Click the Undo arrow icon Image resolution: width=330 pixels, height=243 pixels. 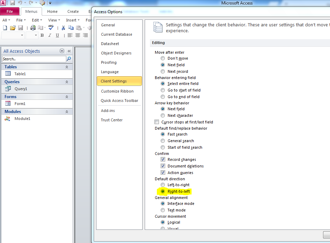(20, 3)
